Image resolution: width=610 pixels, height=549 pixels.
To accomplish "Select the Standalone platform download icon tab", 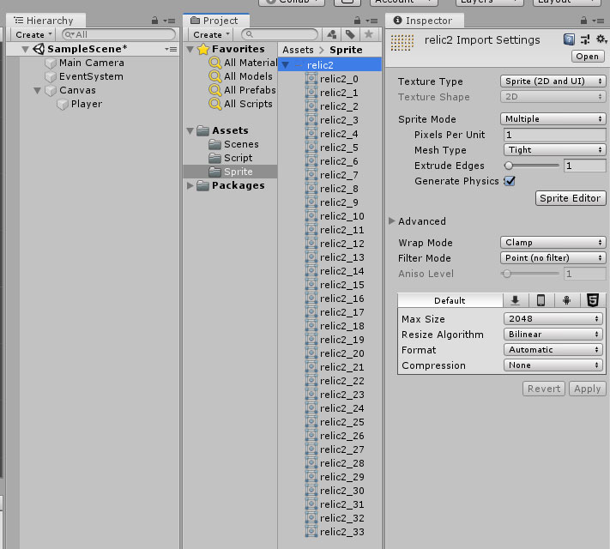I will pyautogui.click(x=515, y=300).
